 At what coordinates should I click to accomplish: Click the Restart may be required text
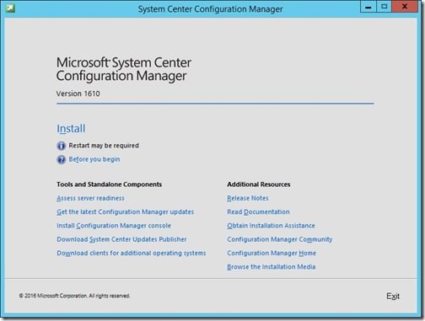coord(104,146)
